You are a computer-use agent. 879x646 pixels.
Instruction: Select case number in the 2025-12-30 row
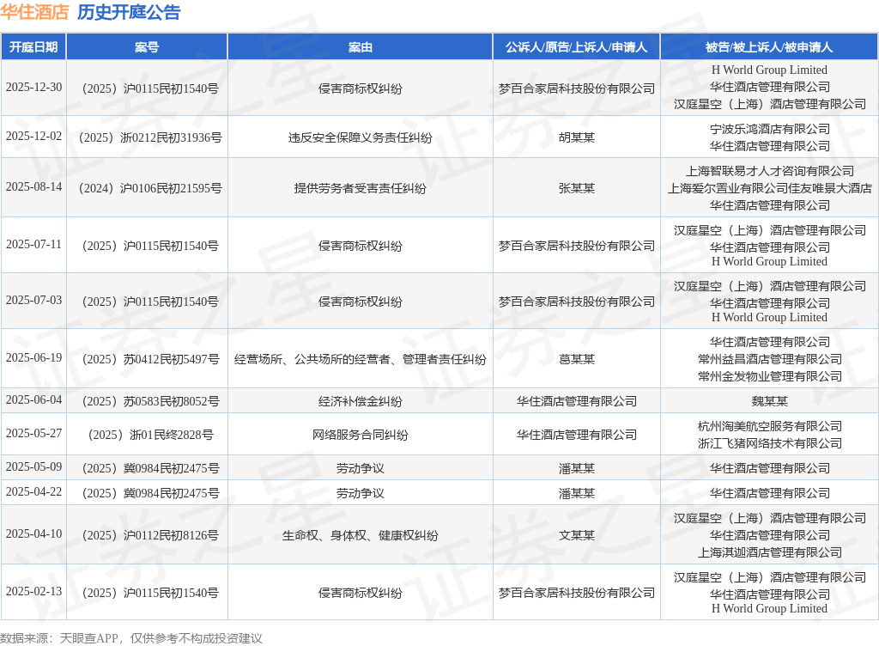150,88
